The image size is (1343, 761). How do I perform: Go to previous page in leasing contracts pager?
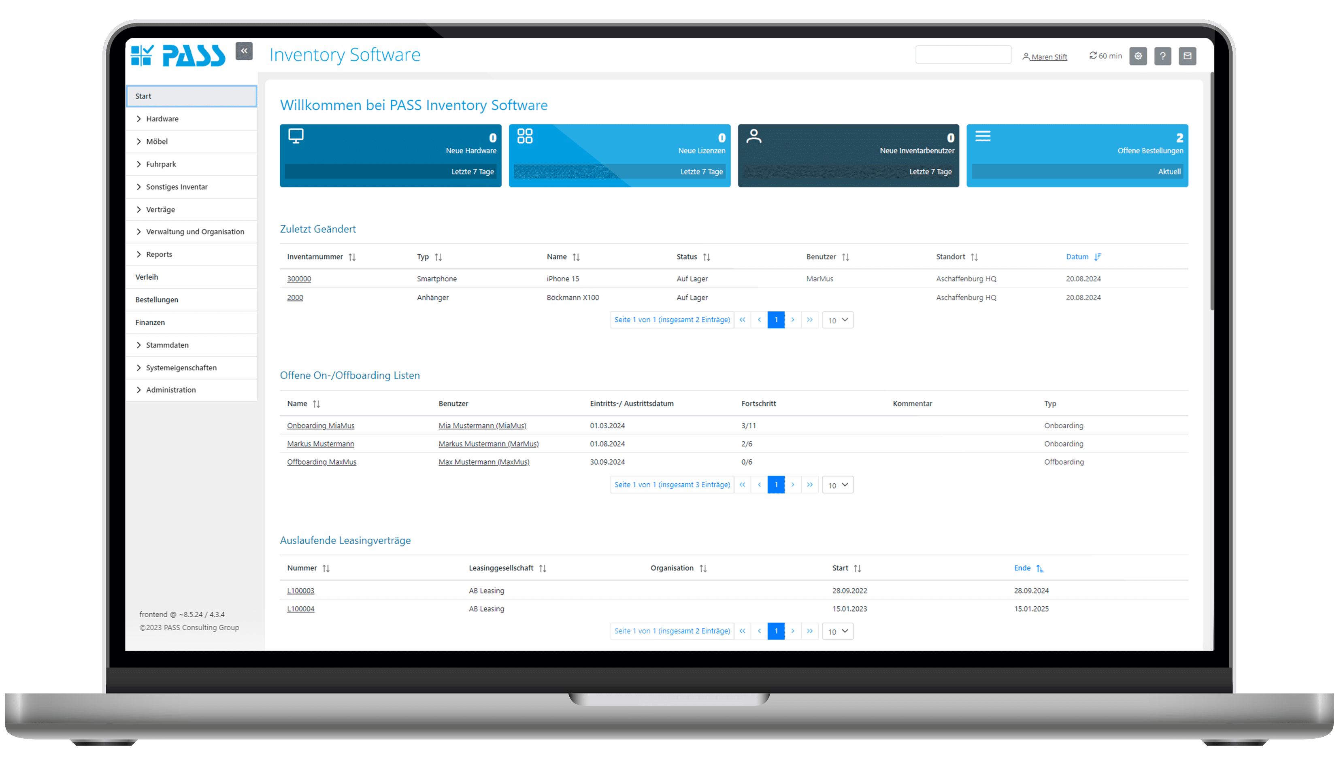(759, 631)
